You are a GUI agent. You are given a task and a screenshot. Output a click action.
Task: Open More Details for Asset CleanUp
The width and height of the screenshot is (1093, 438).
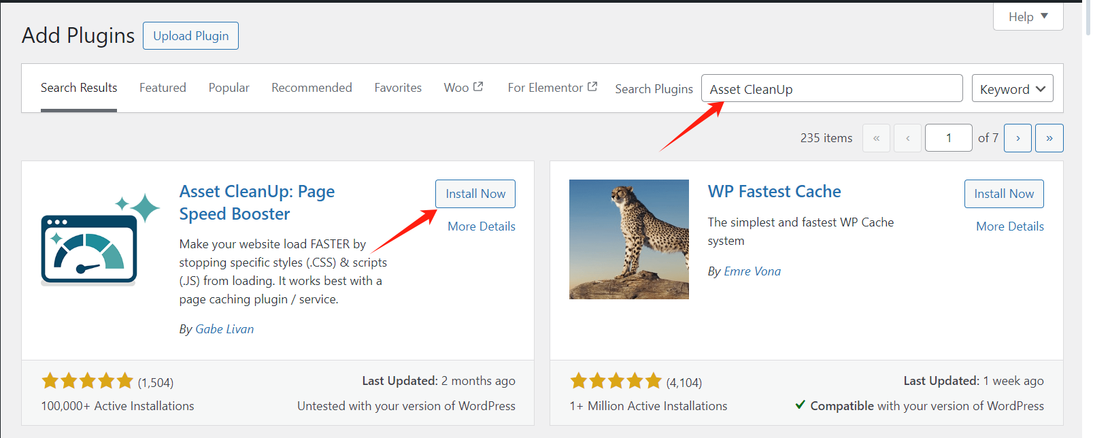tap(482, 226)
